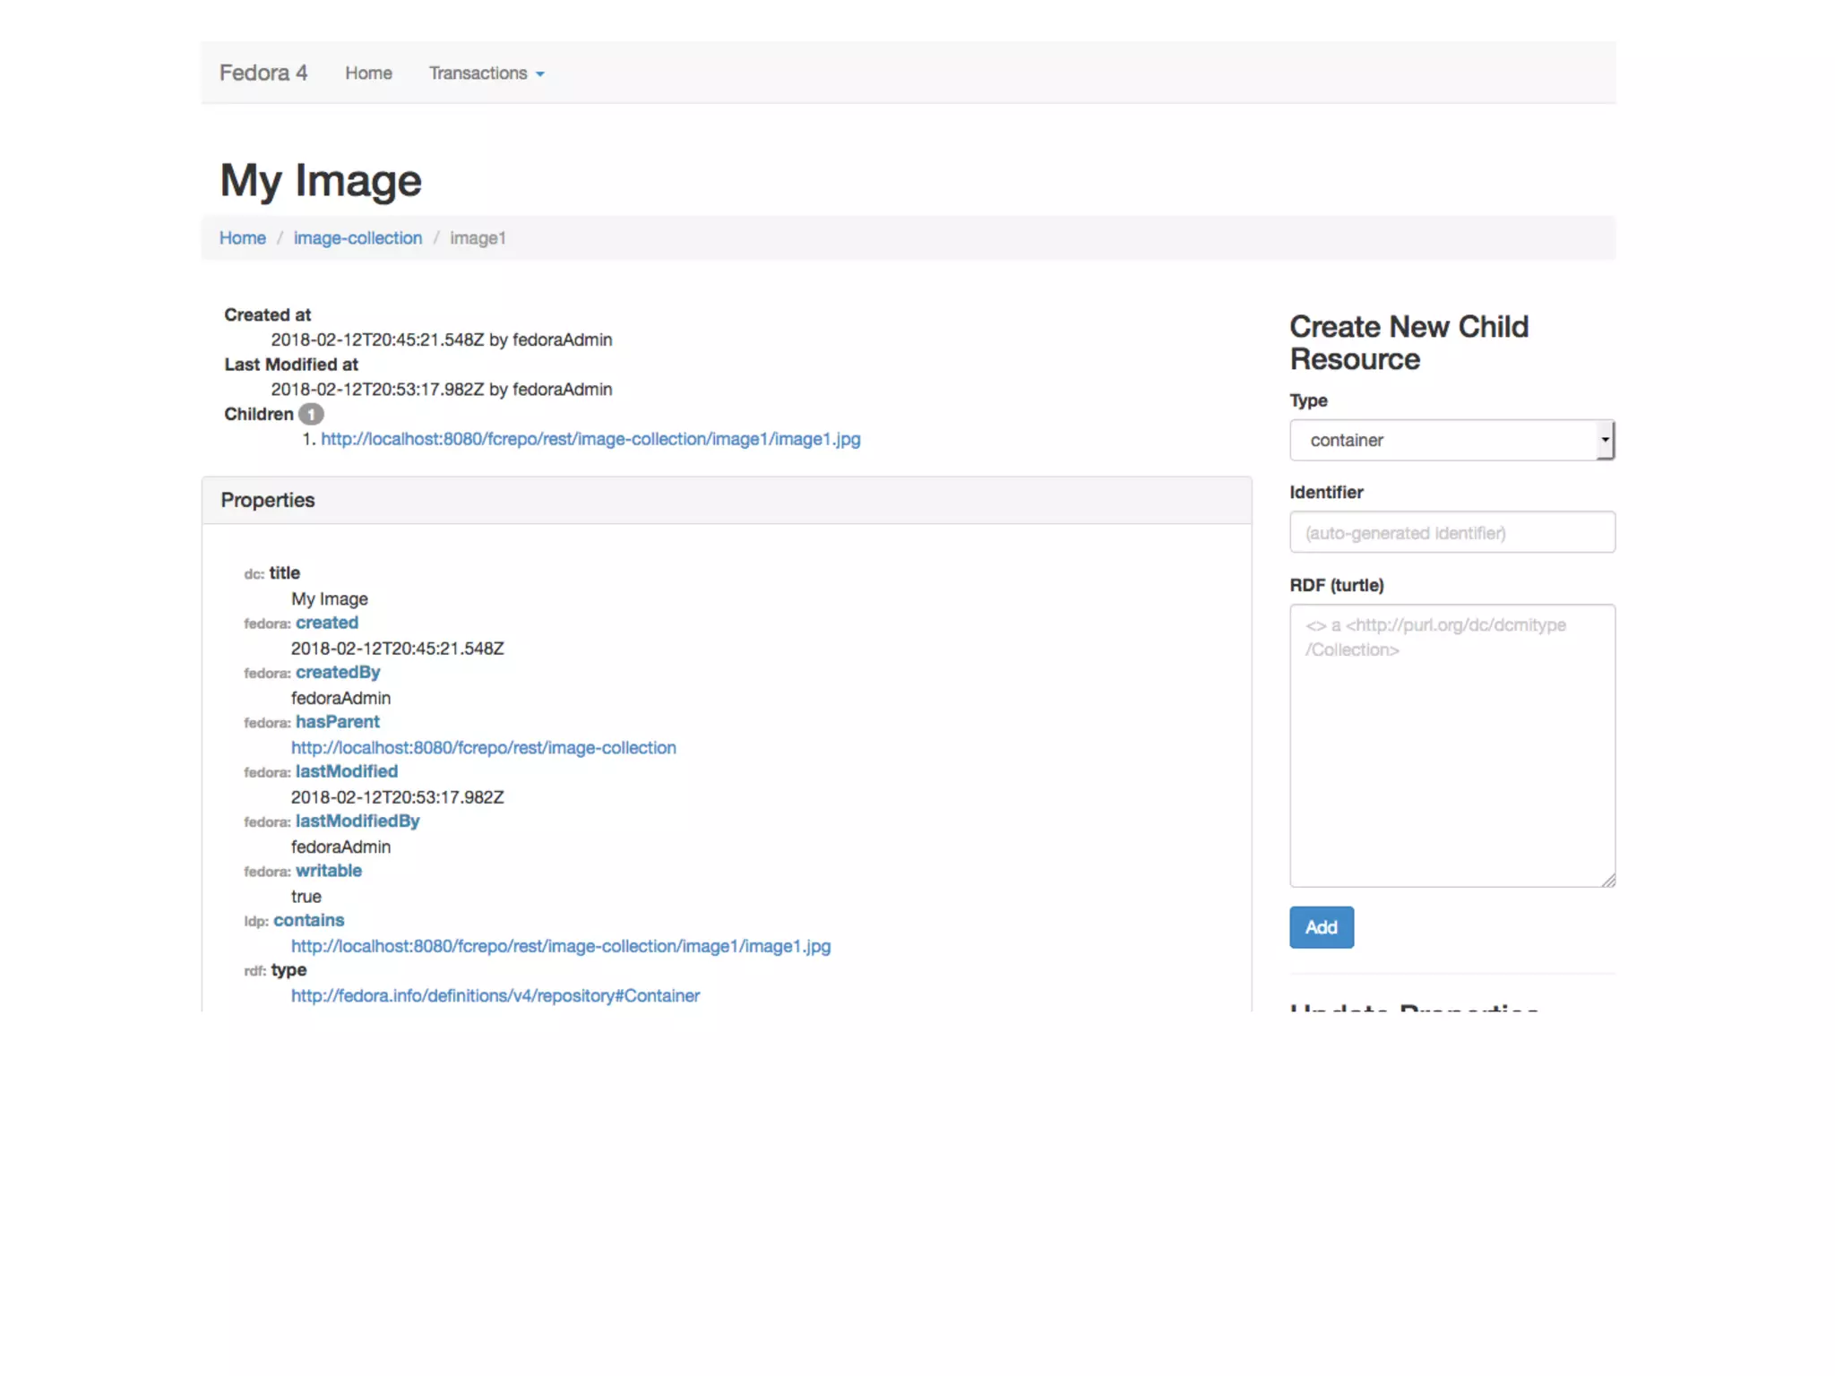Open the createdBy property link
The width and height of the screenshot is (1835, 1376).
(338, 673)
